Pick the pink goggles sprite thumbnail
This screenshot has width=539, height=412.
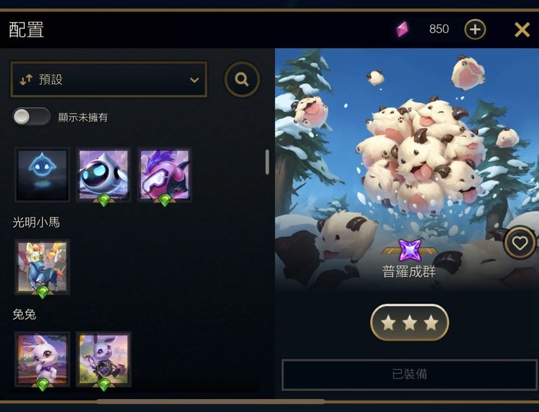coord(164,175)
